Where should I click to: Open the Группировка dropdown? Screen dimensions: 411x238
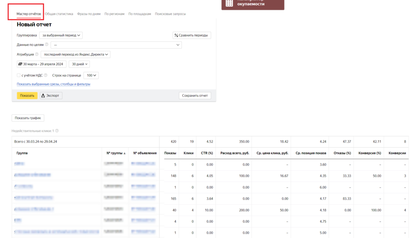point(62,35)
